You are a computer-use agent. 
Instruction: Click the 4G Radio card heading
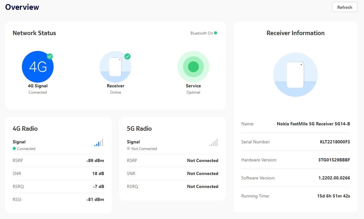[x=25, y=128]
